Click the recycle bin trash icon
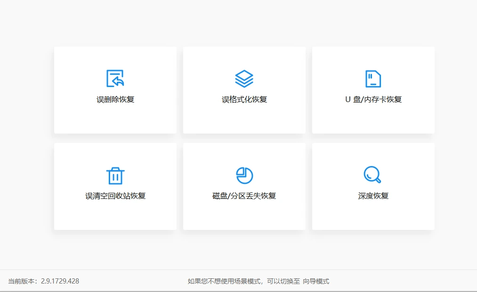This screenshot has width=477, height=292. pyautogui.click(x=115, y=175)
